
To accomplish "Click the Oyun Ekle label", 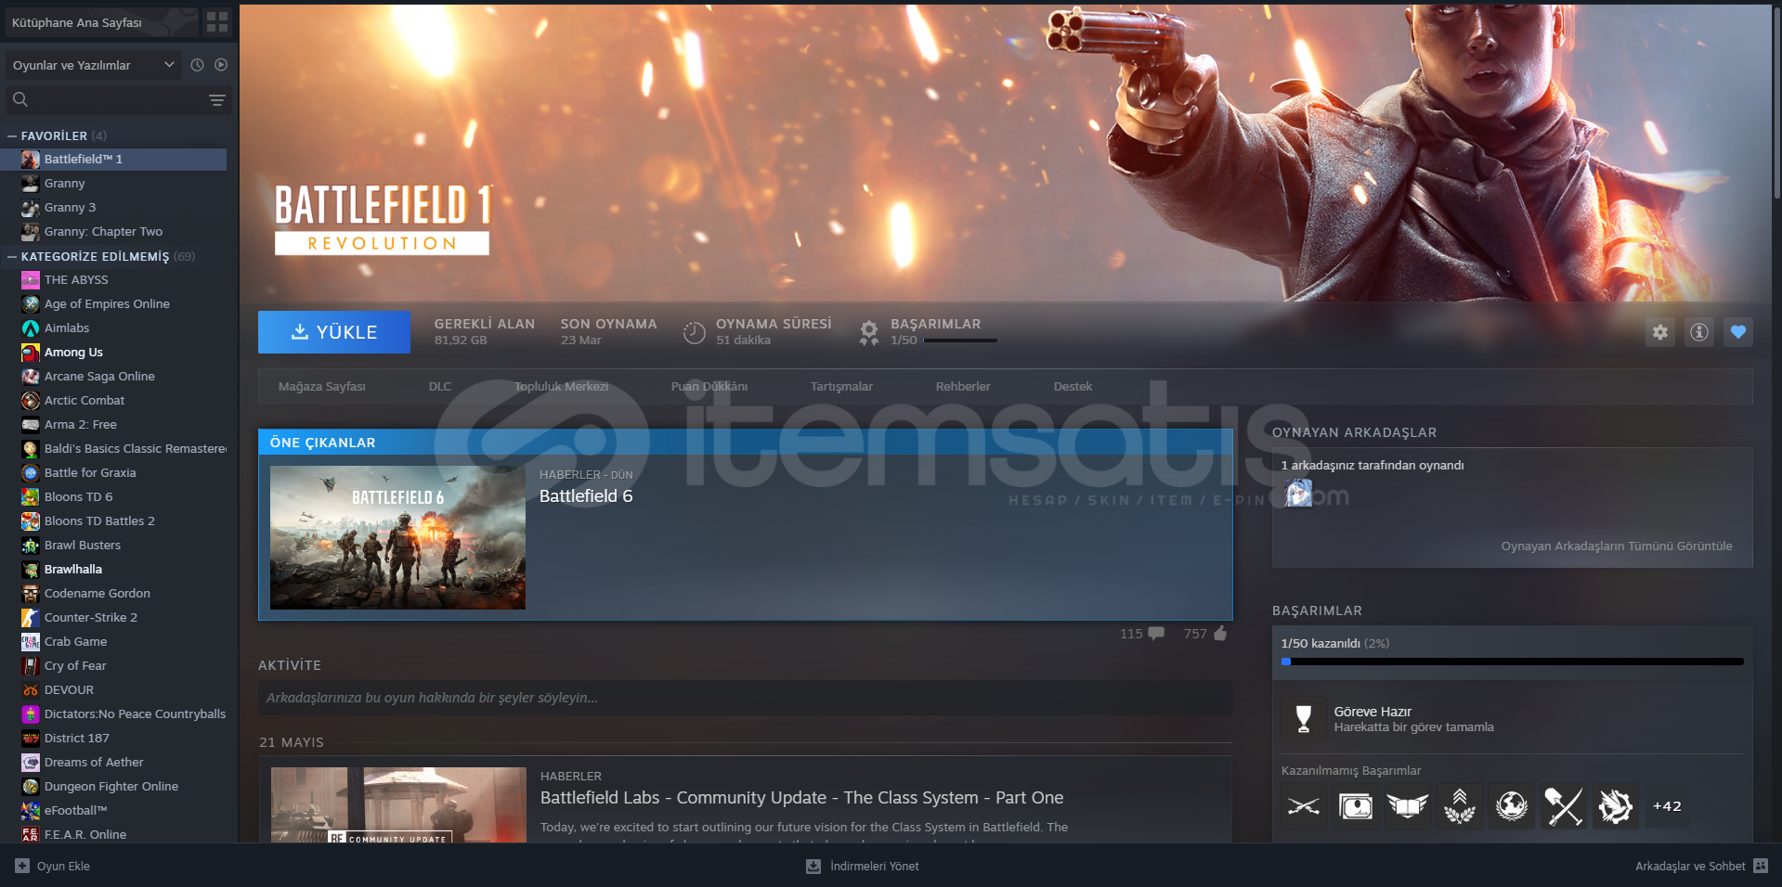I will pyautogui.click(x=63, y=867).
